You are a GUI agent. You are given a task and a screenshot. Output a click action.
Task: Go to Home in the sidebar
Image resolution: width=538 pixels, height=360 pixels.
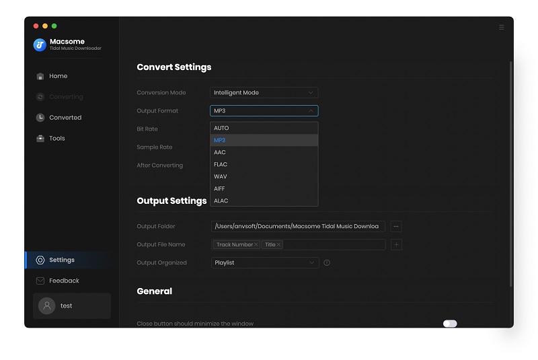click(x=58, y=76)
